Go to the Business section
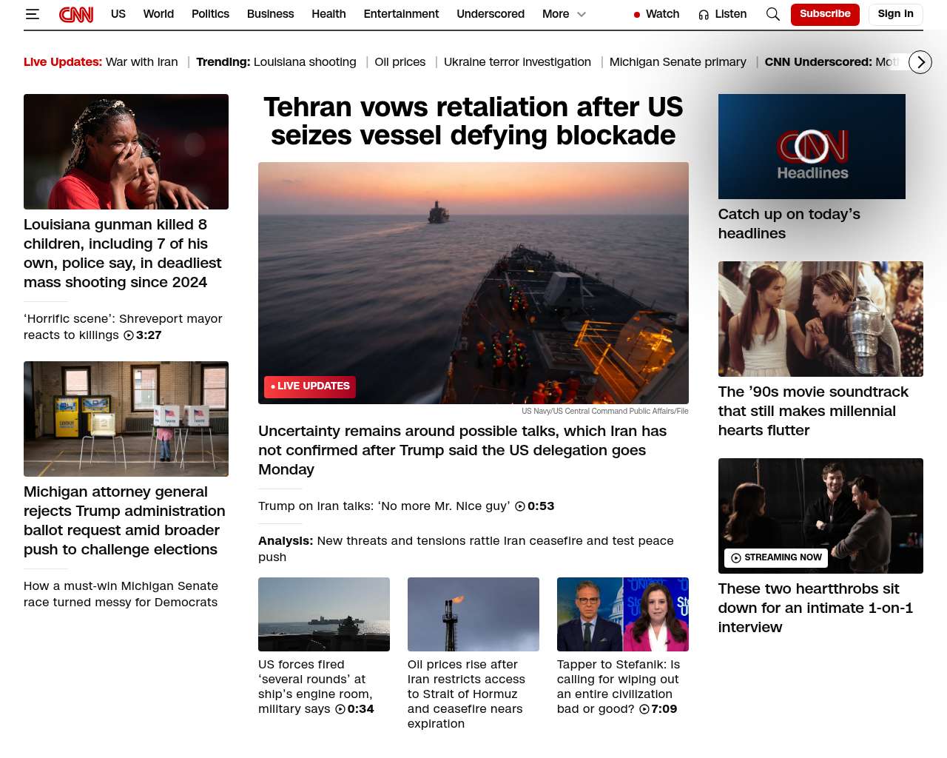This screenshot has height=758, width=947. [270, 14]
